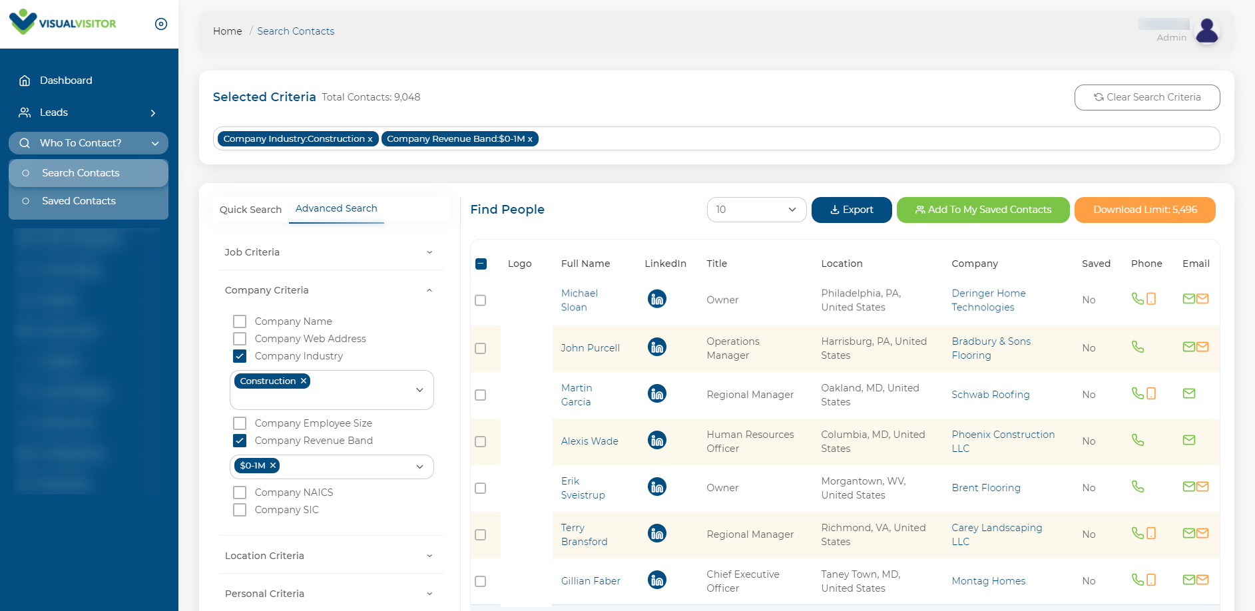Click orange email icon for Gillian Faber

click(1202, 580)
